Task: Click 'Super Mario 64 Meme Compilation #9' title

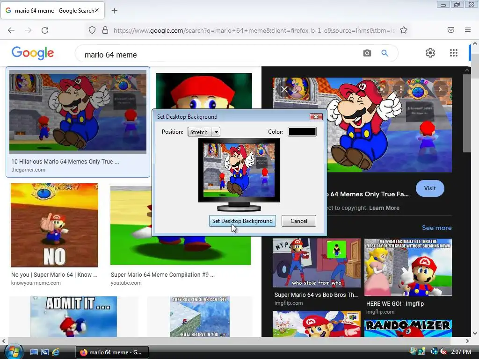Action: pyautogui.click(x=162, y=275)
